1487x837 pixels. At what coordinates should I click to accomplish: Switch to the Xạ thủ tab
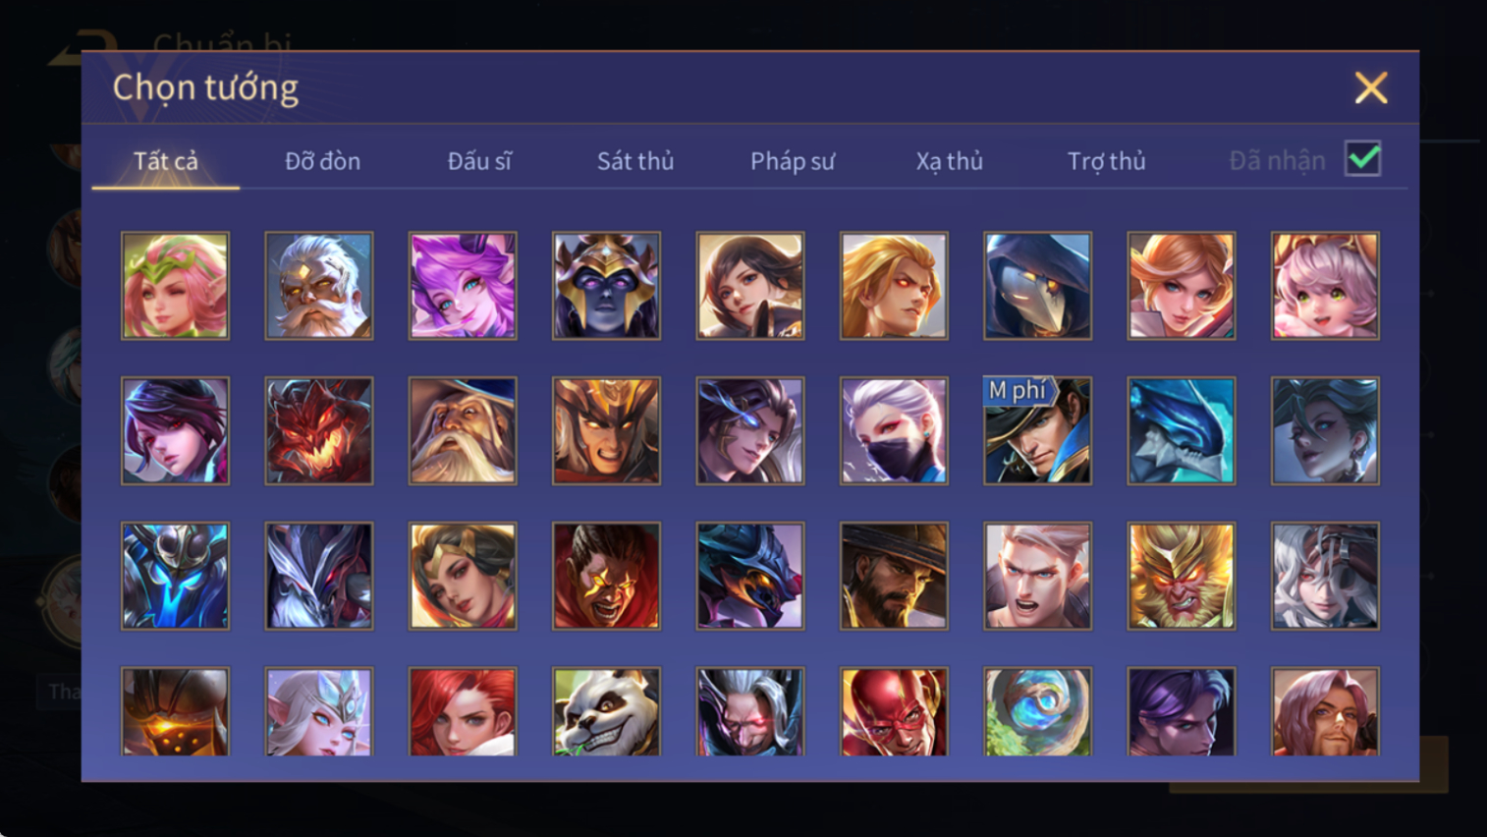(x=949, y=161)
